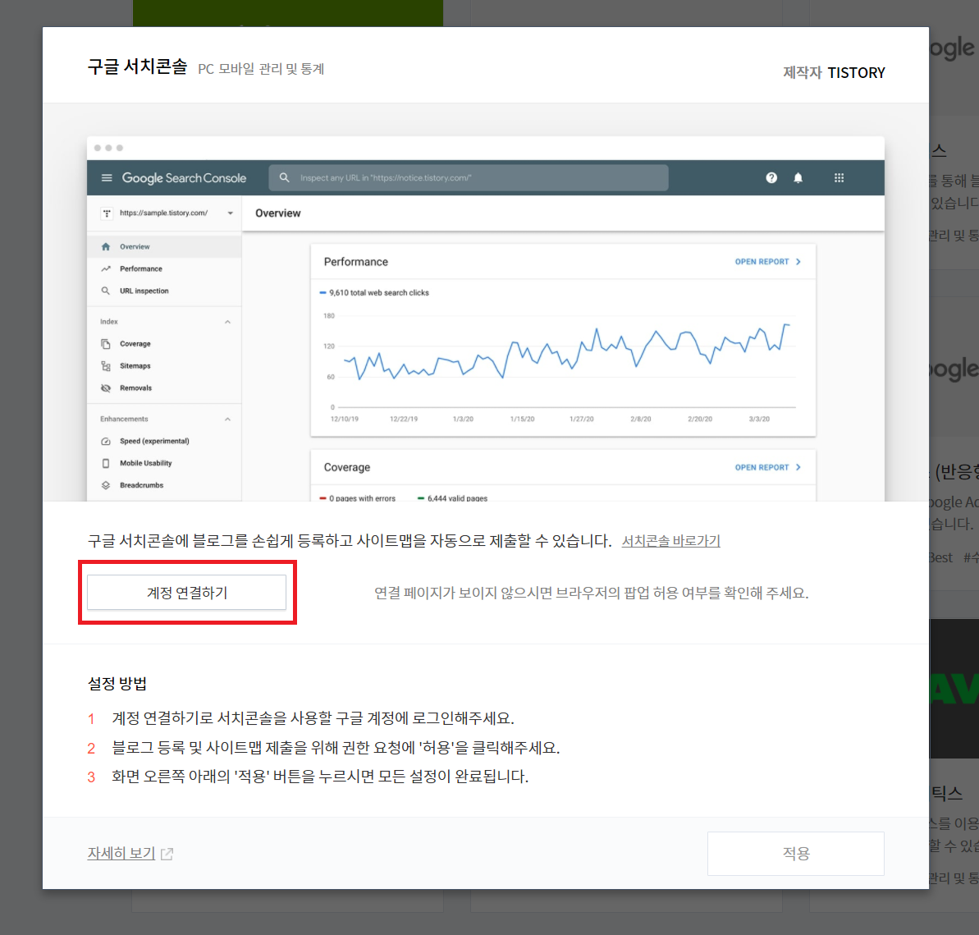Image resolution: width=979 pixels, height=935 pixels.
Task: Click the external link icon beside 자세히 보기
Action: tap(167, 854)
